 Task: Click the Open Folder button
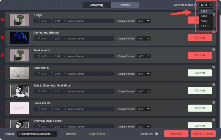(97, 134)
